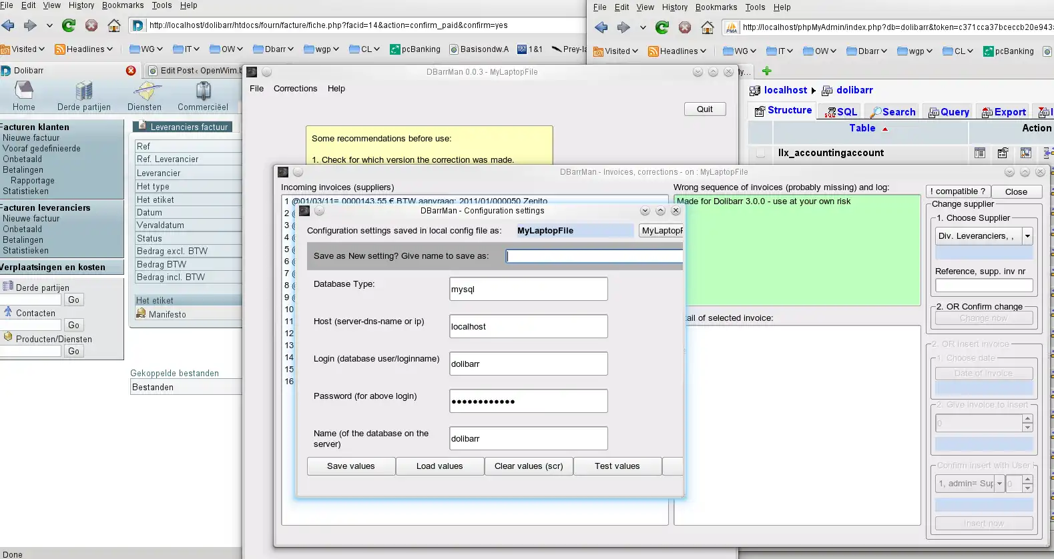The image size is (1054, 559).
Task: Focus the Password field
Action: coord(529,402)
